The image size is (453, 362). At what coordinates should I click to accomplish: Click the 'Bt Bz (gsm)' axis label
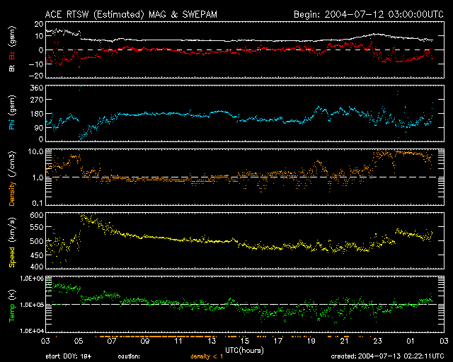coord(12,49)
